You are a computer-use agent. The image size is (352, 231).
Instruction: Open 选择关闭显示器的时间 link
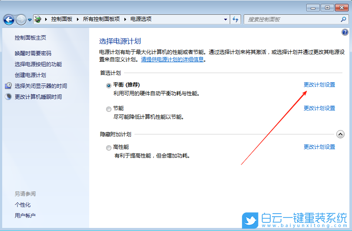pos(41,86)
